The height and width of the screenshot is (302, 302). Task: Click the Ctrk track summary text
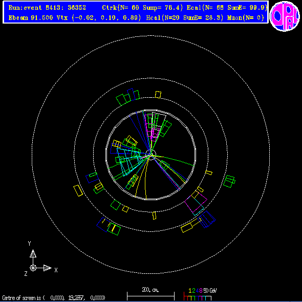point(142,8)
